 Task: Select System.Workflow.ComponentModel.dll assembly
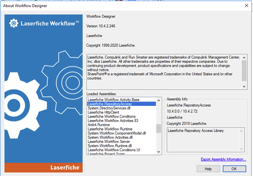click(x=122, y=133)
